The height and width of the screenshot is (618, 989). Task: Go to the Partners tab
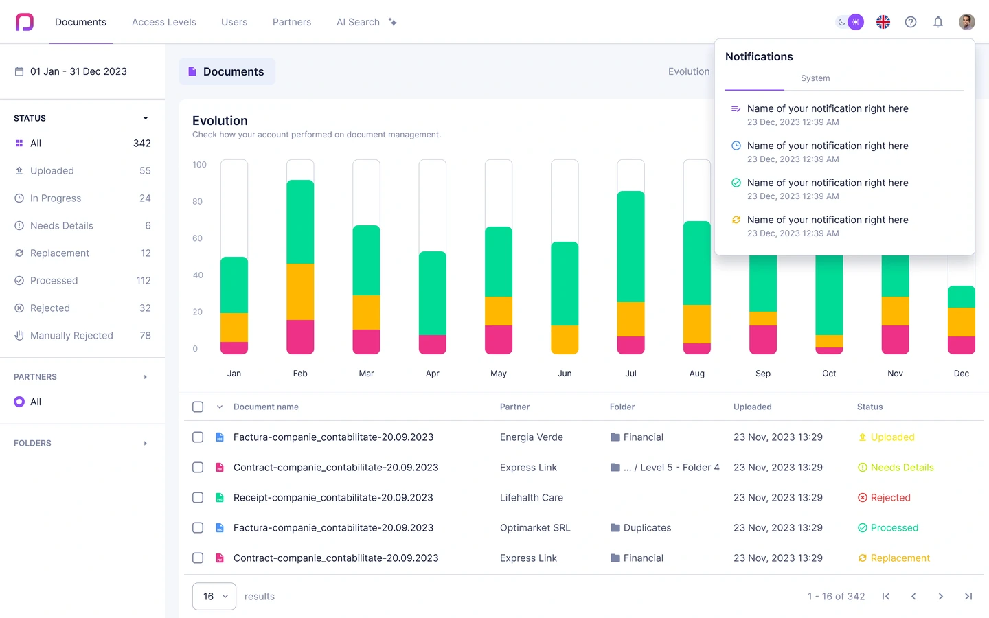coord(292,22)
